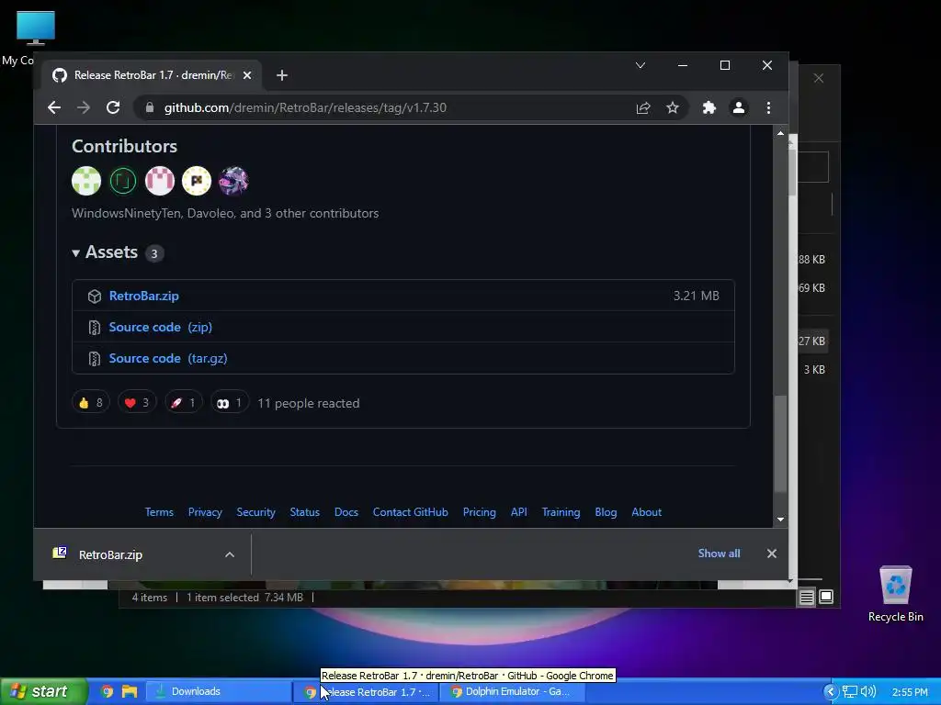
Task: Open the tab search chevron in title bar
Action: tap(641, 65)
